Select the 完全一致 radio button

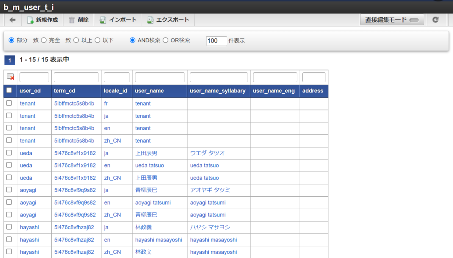click(x=44, y=40)
